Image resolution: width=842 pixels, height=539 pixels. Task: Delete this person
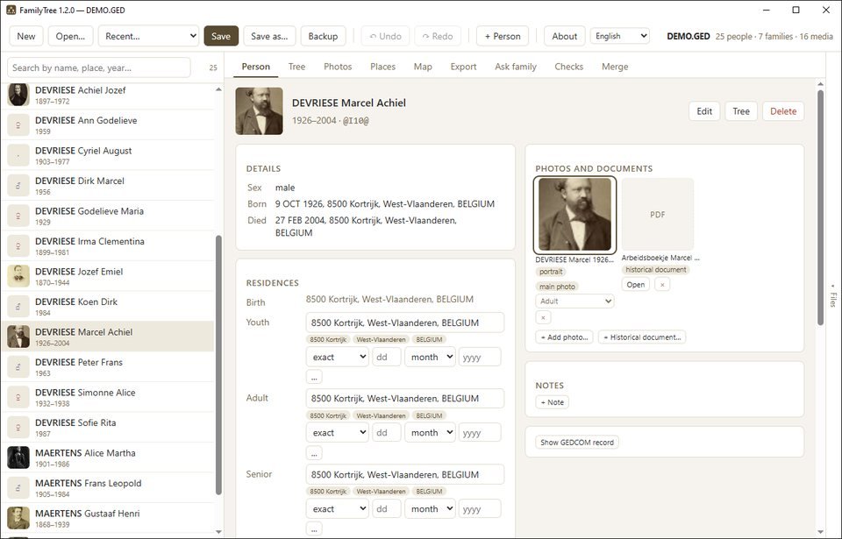(783, 111)
